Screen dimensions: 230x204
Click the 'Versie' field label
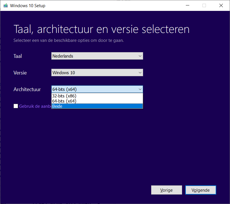(20, 73)
